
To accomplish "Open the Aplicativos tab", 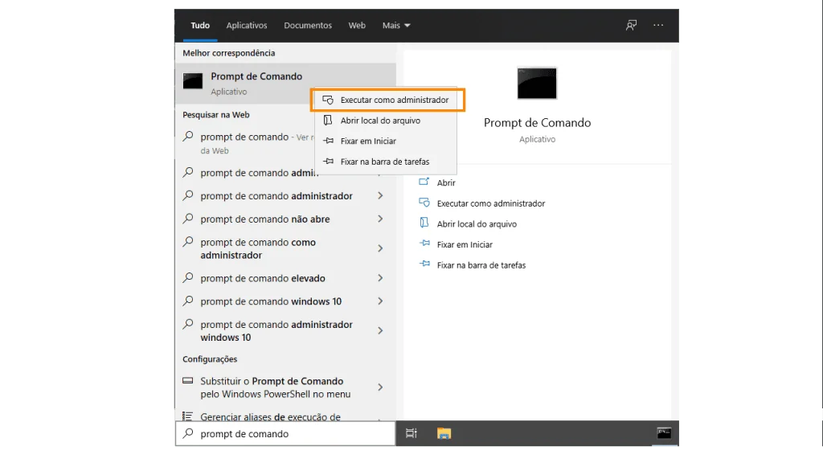I will click(x=247, y=25).
